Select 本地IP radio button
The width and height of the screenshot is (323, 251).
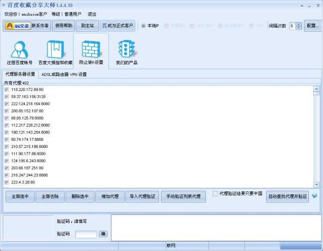coord(143,26)
